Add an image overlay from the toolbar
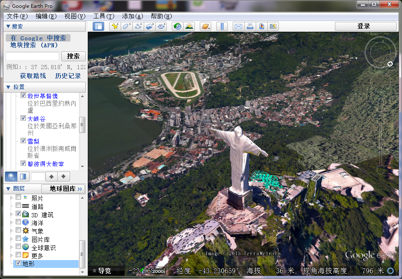The image size is (402, 279). [150, 26]
